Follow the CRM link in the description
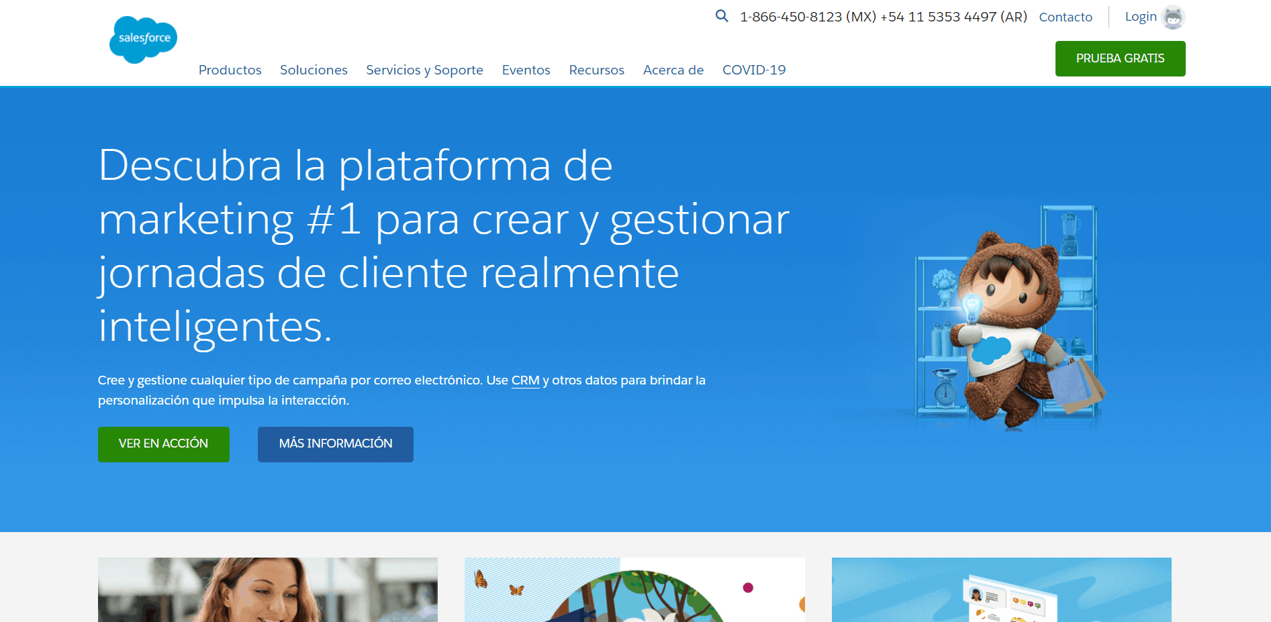 [525, 380]
